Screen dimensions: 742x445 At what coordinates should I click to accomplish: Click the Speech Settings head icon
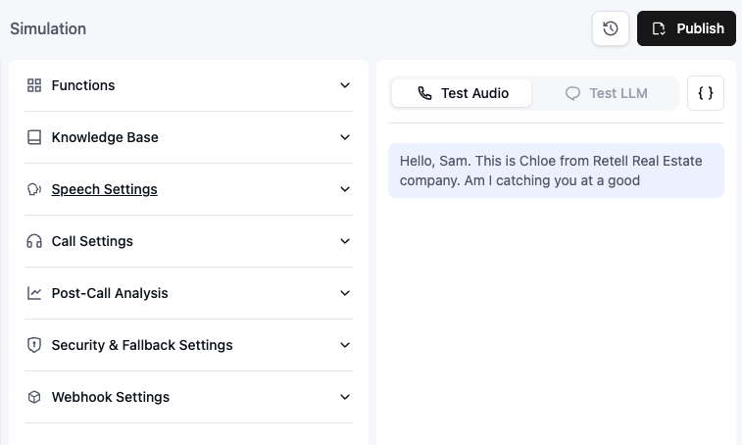34,189
